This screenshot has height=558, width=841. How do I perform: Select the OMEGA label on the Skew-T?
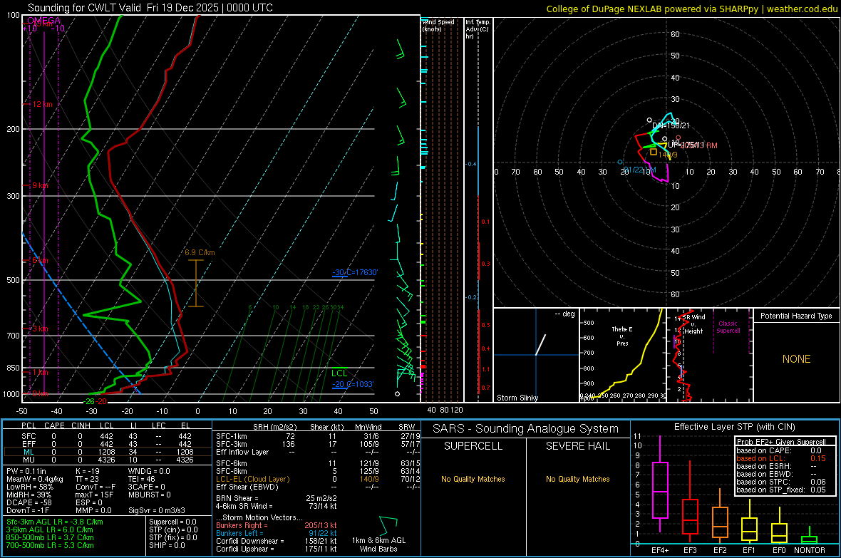click(43, 21)
